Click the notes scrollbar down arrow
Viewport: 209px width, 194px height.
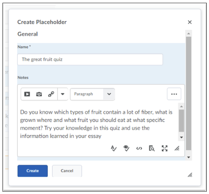(181, 137)
